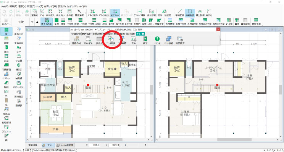The height and width of the screenshot is (152, 284).
Task: Go down a floor with the grey arrow
Action: [x=32, y=22]
